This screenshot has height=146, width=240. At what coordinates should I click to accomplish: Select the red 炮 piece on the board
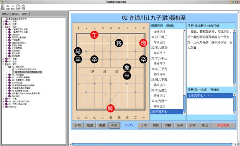tap(143, 43)
